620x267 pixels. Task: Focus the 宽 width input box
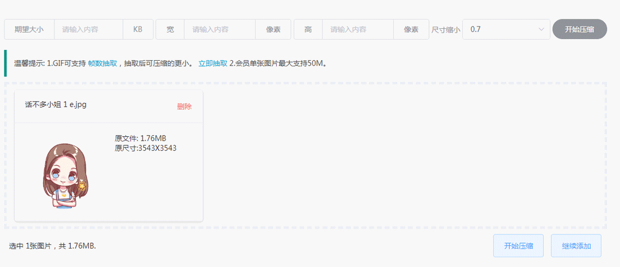coord(220,29)
